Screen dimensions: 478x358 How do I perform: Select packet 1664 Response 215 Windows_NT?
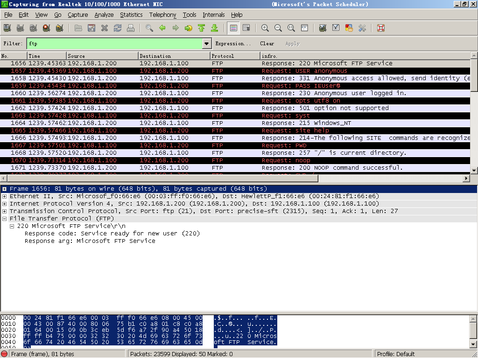(235, 123)
